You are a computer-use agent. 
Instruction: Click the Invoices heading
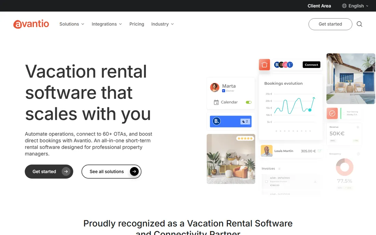point(268,168)
